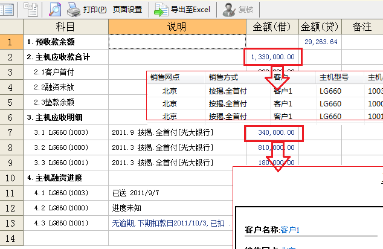Screen dimensions: 383x249
Task: Click first 北京 row in popup
Action: click(170, 91)
